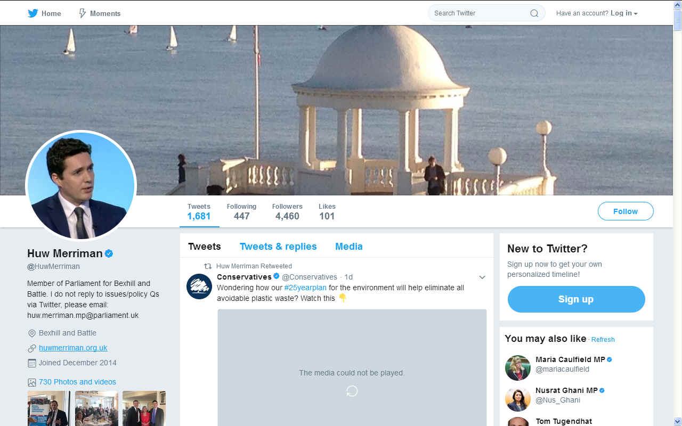The image size is (682, 426).
Task: Open huwmerriman.org.uk website link
Action: (73, 348)
